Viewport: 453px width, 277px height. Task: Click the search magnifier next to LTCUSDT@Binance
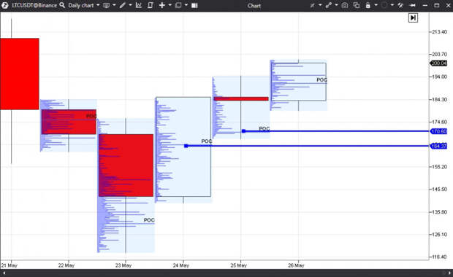62,5
